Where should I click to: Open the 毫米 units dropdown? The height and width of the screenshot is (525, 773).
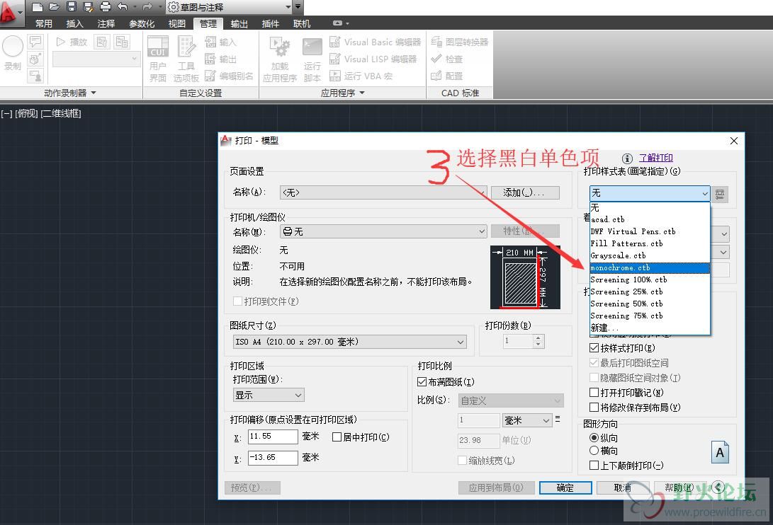point(527,420)
